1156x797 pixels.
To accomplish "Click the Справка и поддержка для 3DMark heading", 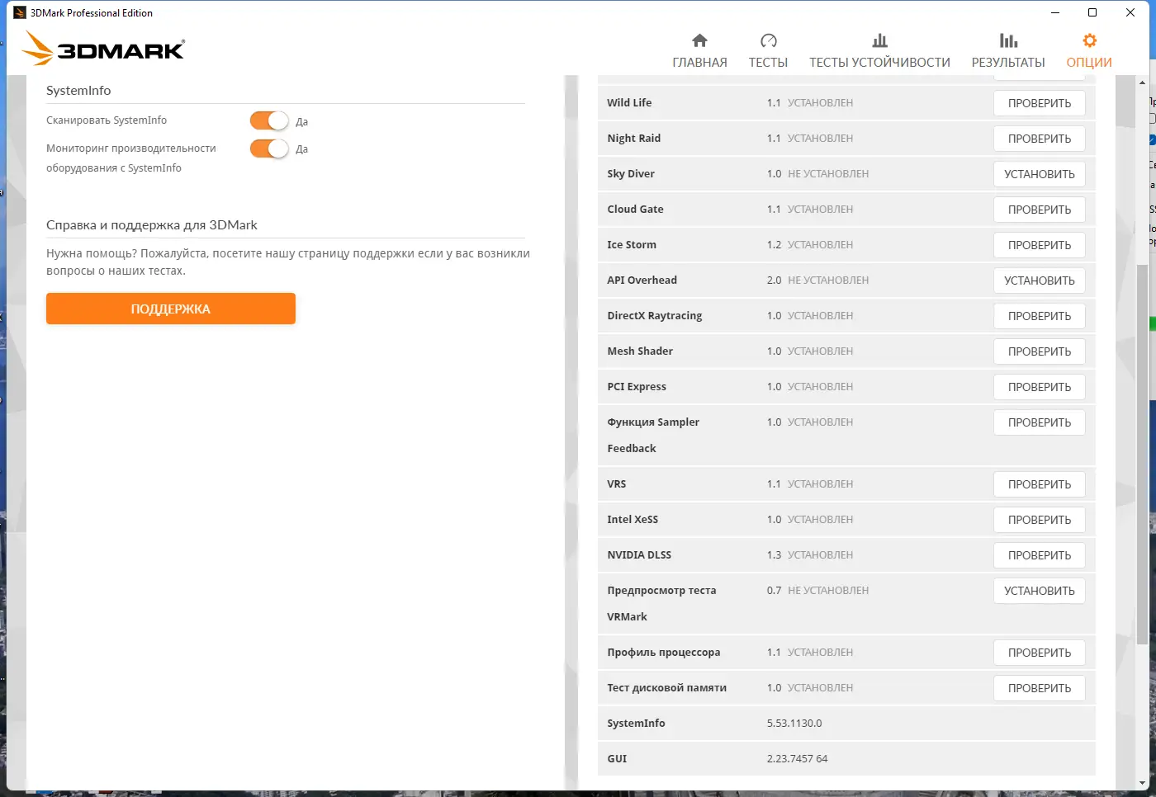I will coord(152,224).
